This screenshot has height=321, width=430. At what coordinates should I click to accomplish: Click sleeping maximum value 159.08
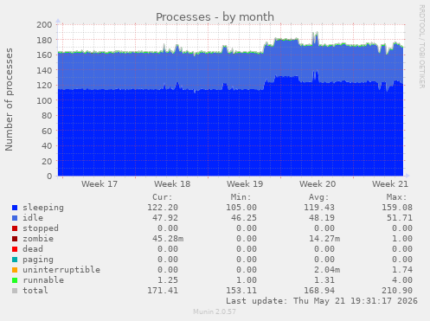[397, 208]
